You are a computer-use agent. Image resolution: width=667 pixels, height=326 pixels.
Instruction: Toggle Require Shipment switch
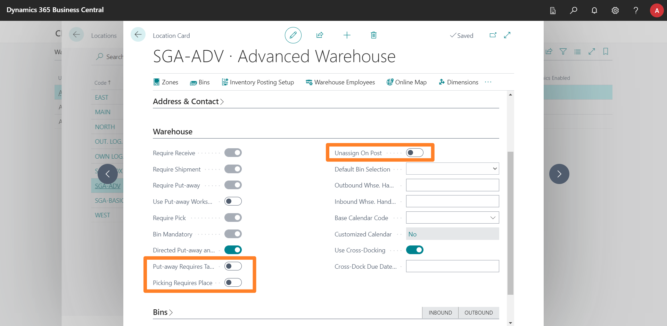[x=233, y=169]
